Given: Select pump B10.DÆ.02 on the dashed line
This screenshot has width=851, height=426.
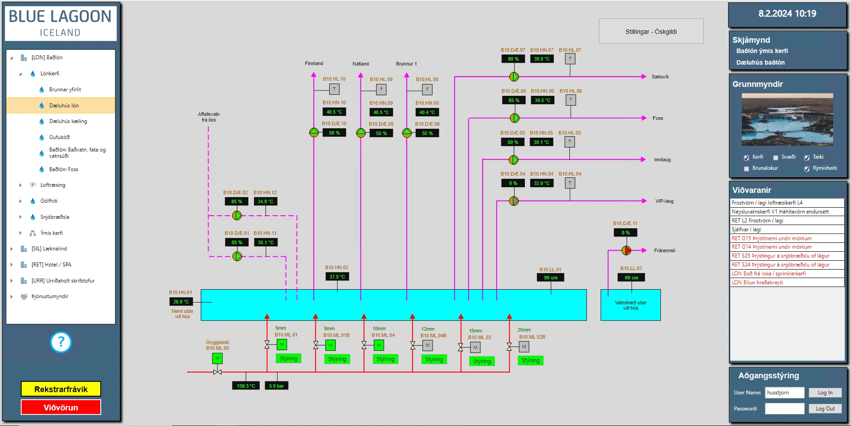Looking at the screenshot, I should (x=237, y=216).
